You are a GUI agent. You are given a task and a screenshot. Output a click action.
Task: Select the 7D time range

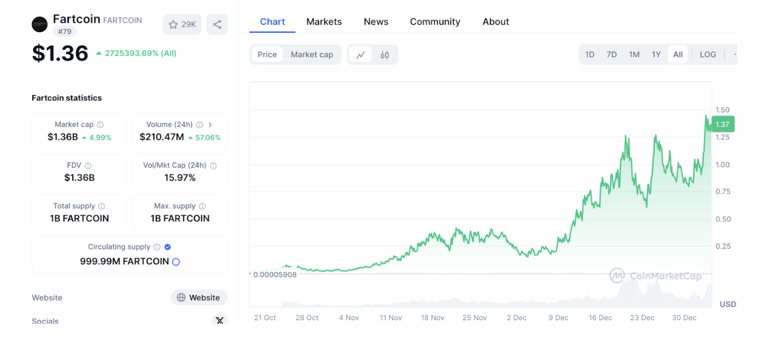click(612, 54)
